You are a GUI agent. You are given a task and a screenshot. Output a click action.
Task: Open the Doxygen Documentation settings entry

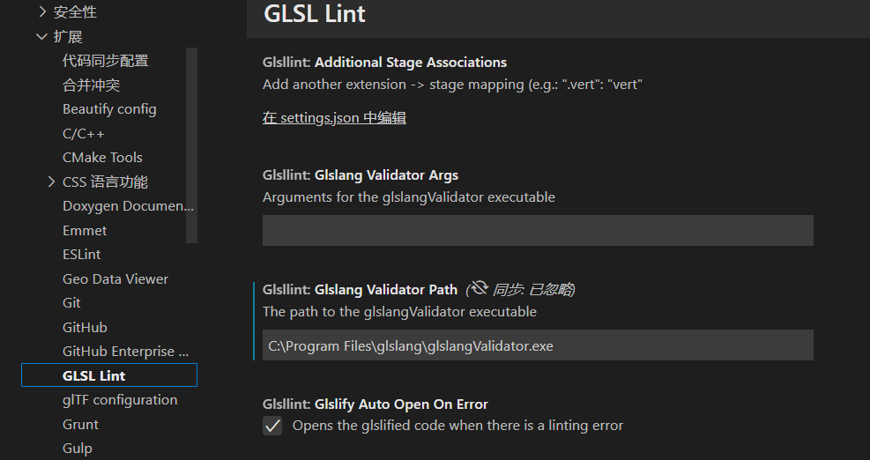[x=128, y=206]
